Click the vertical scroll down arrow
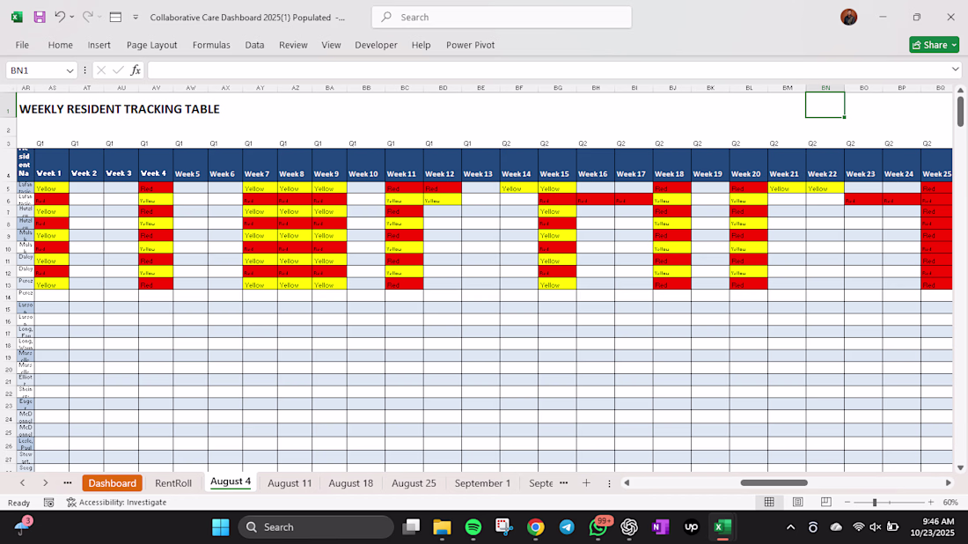The width and height of the screenshot is (968, 544). point(961,468)
